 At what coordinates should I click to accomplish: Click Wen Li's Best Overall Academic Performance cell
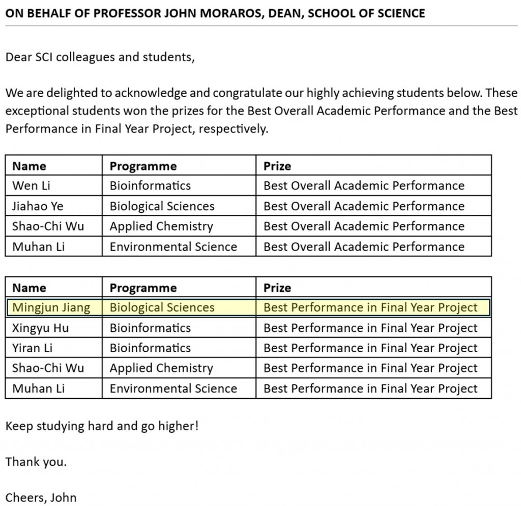tap(364, 186)
